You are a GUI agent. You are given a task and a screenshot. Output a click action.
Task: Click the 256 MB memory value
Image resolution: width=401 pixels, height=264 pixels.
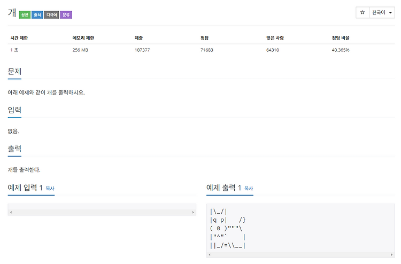point(80,50)
